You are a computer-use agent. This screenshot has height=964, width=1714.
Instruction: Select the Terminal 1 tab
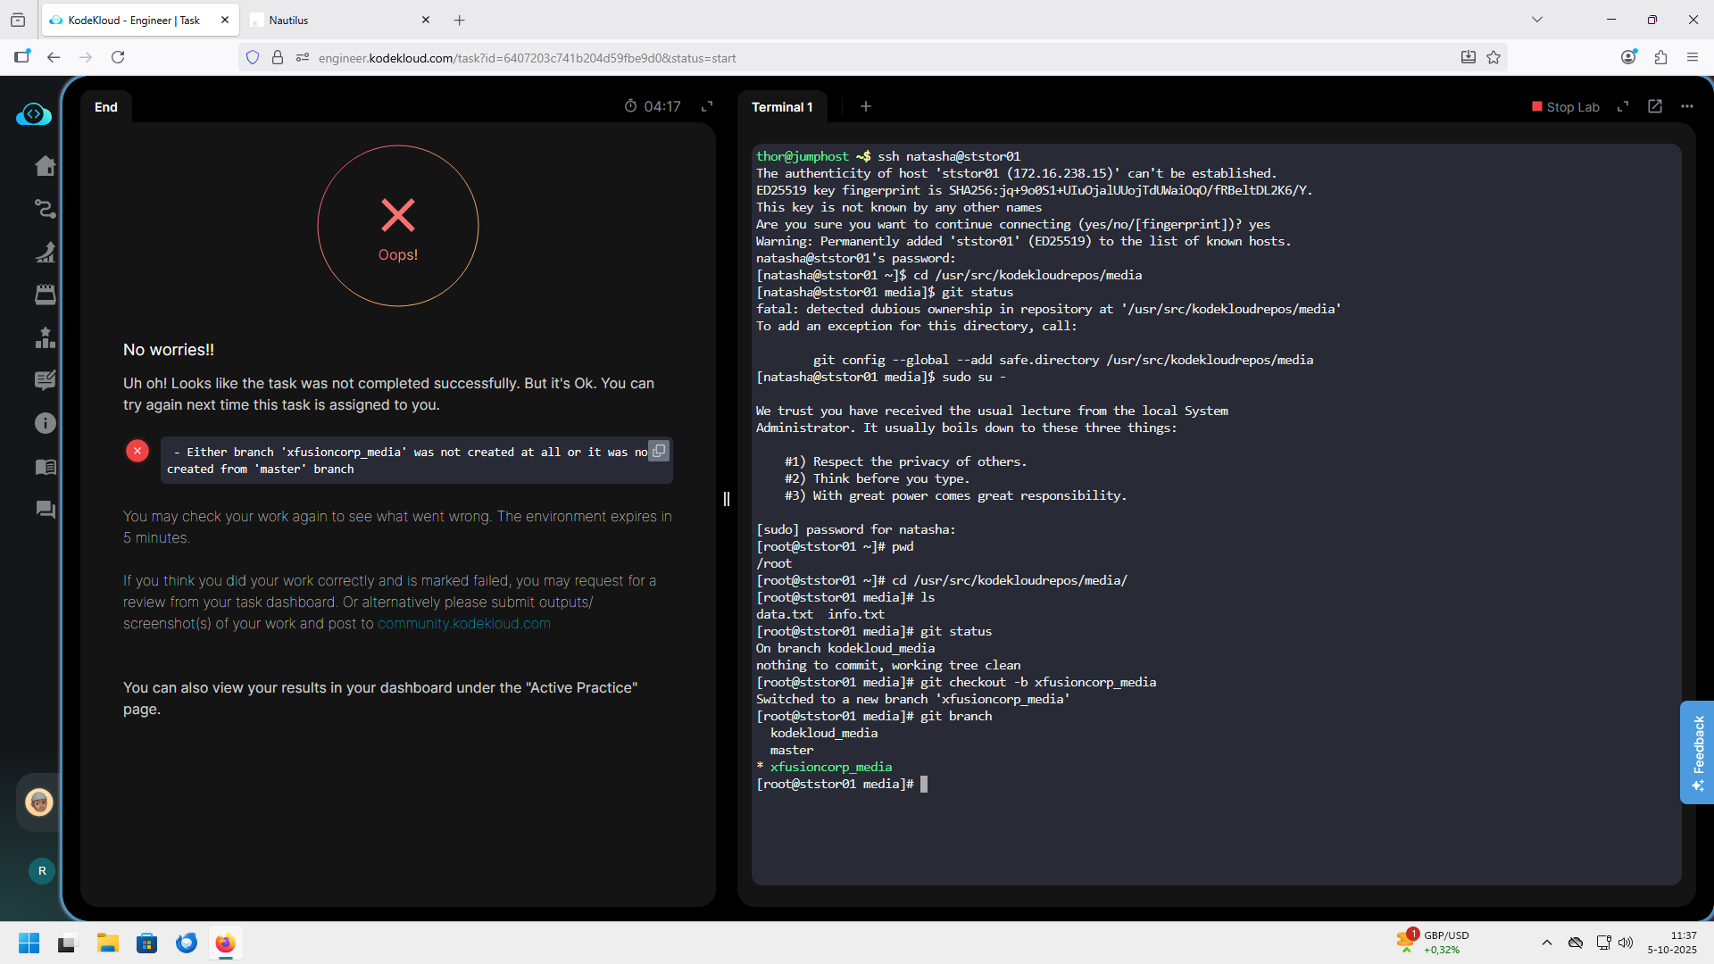point(782,107)
